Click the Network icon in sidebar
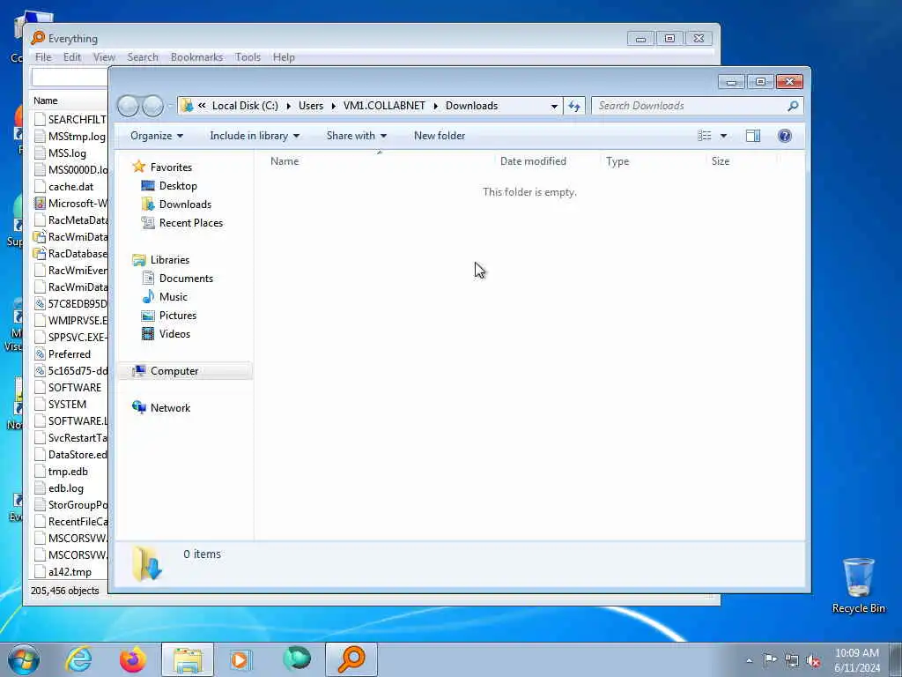 pyautogui.click(x=138, y=407)
